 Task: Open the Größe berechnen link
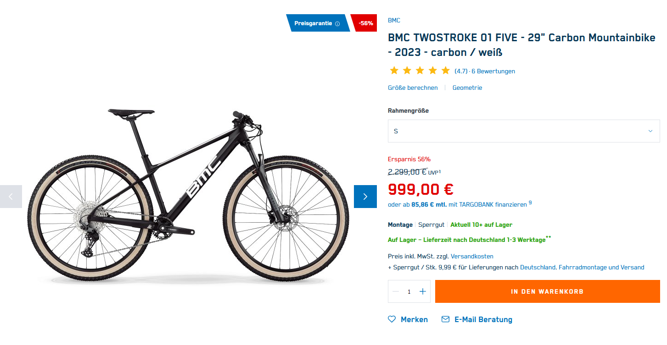click(x=413, y=88)
